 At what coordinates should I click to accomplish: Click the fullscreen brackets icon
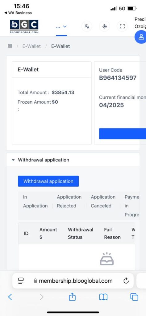pyautogui.click(x=123, y=27)
